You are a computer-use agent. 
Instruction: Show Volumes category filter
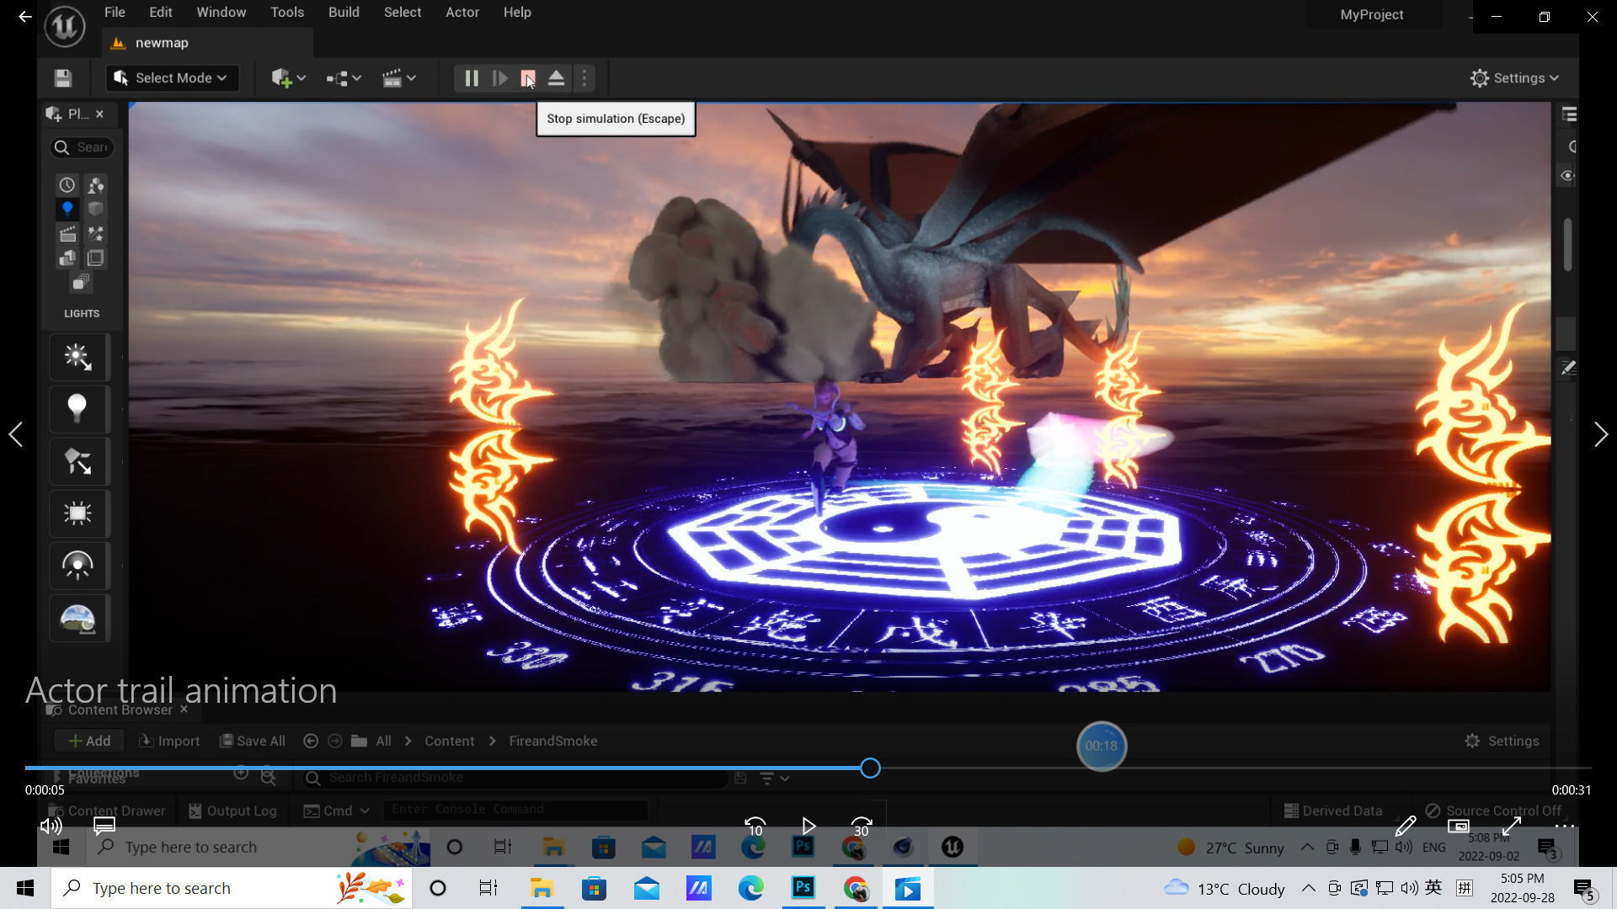coord(95,258)
